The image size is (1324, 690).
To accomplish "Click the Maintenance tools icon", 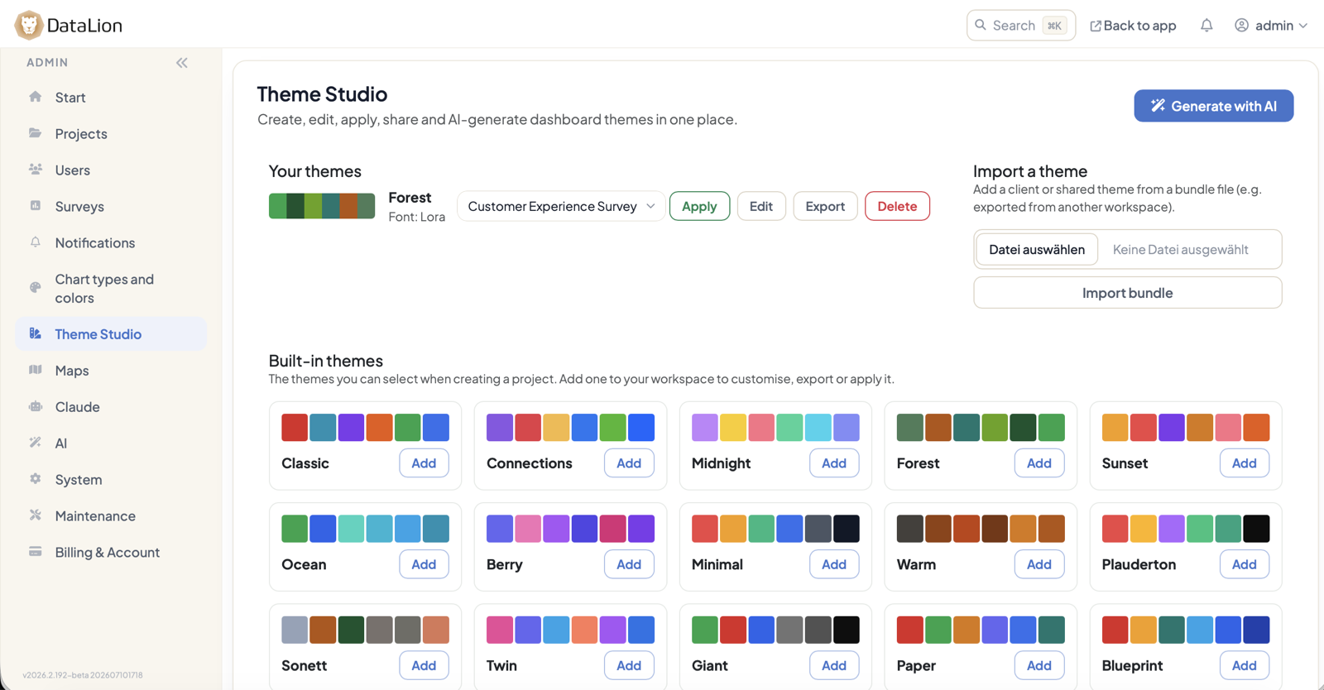I will [36, 515].
